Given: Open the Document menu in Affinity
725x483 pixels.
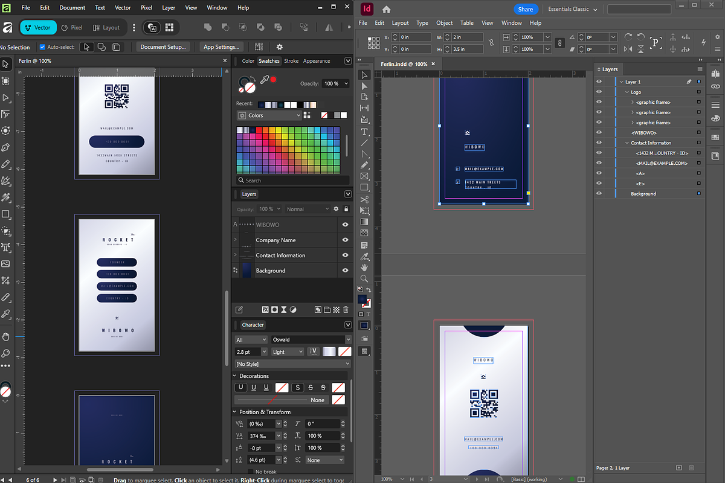Looking at the screenshot, I should 72,8.
